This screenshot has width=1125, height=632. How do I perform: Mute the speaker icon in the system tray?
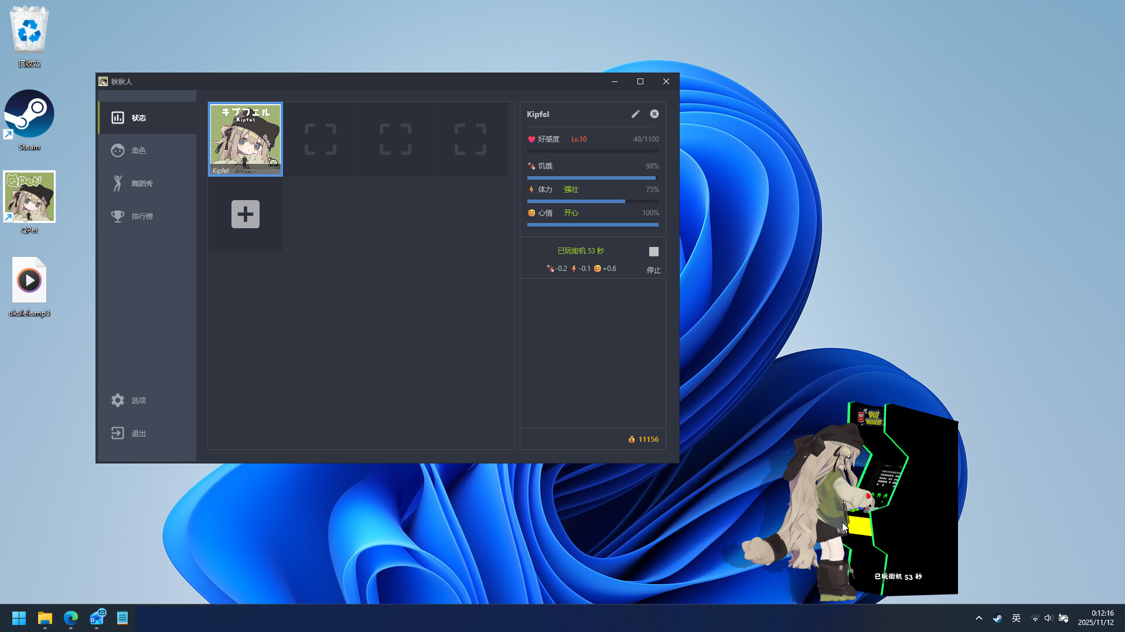point(1048,617)
